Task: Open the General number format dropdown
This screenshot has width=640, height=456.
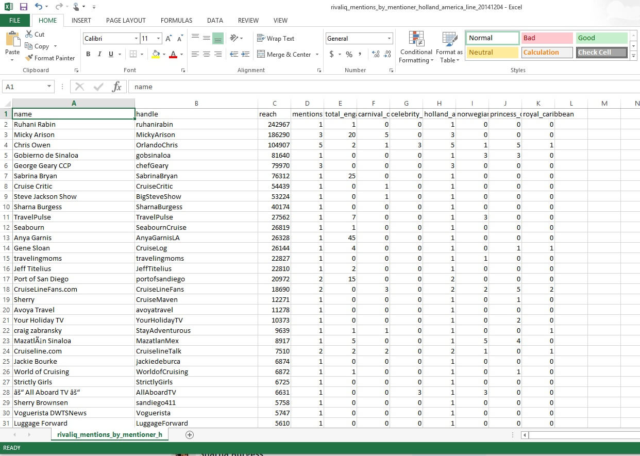Action: click(x=389, y=39)
